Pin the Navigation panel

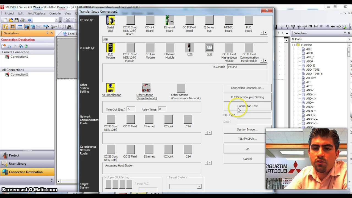(47, 33)
